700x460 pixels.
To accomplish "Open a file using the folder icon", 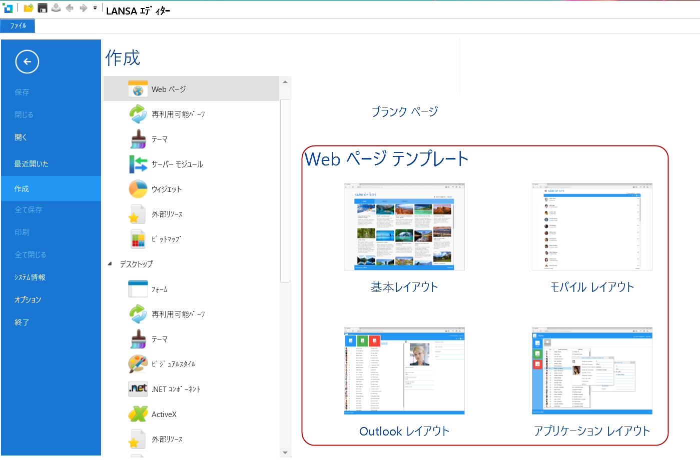I will point(29,7).
